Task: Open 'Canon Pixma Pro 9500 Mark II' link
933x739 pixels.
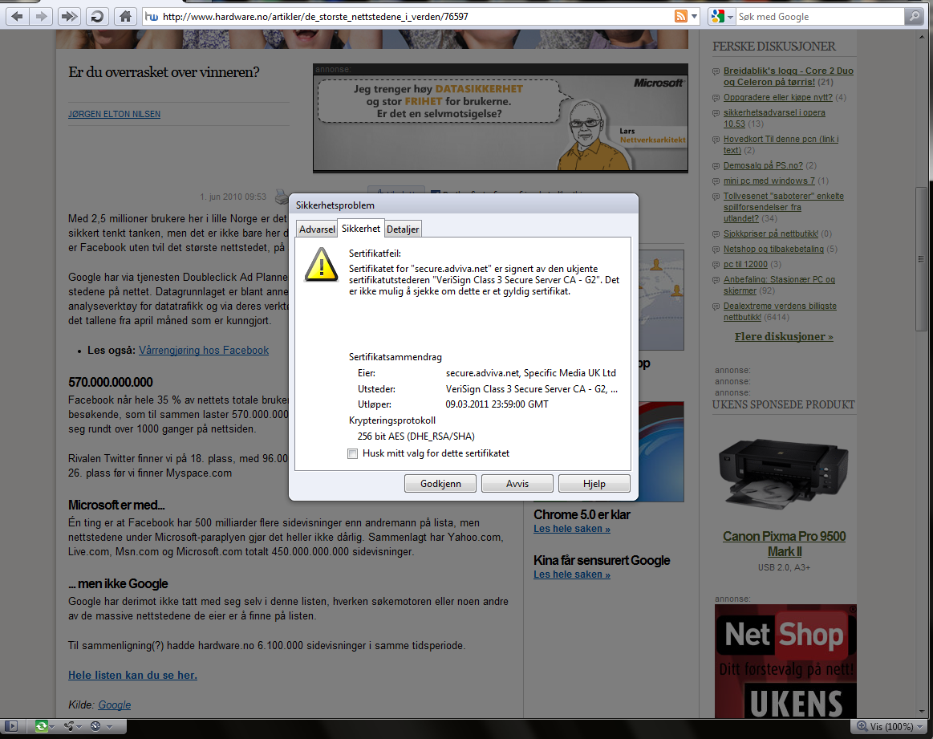Action: tap(784, 543)
